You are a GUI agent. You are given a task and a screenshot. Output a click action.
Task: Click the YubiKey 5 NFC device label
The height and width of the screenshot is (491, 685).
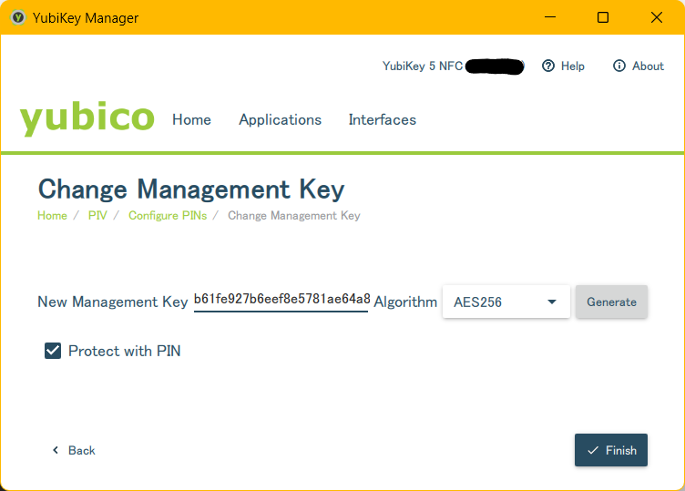click(423, 66)
